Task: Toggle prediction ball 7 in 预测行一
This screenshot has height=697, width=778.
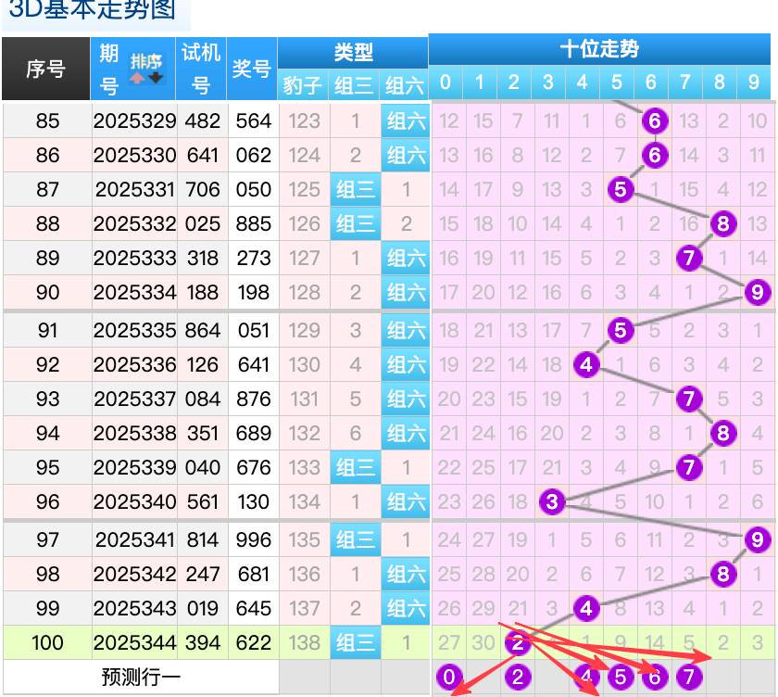Action: [x=689, y=677]
